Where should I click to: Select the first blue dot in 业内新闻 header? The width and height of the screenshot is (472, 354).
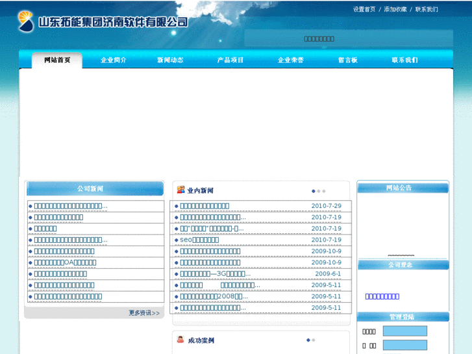click(x=314, y=191)
